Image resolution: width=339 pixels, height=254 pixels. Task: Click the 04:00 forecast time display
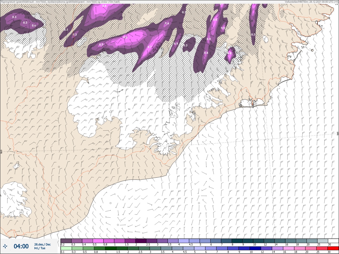(21, 246)
